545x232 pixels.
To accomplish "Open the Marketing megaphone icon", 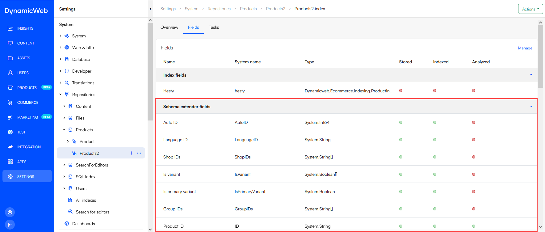I will [10, 117].
